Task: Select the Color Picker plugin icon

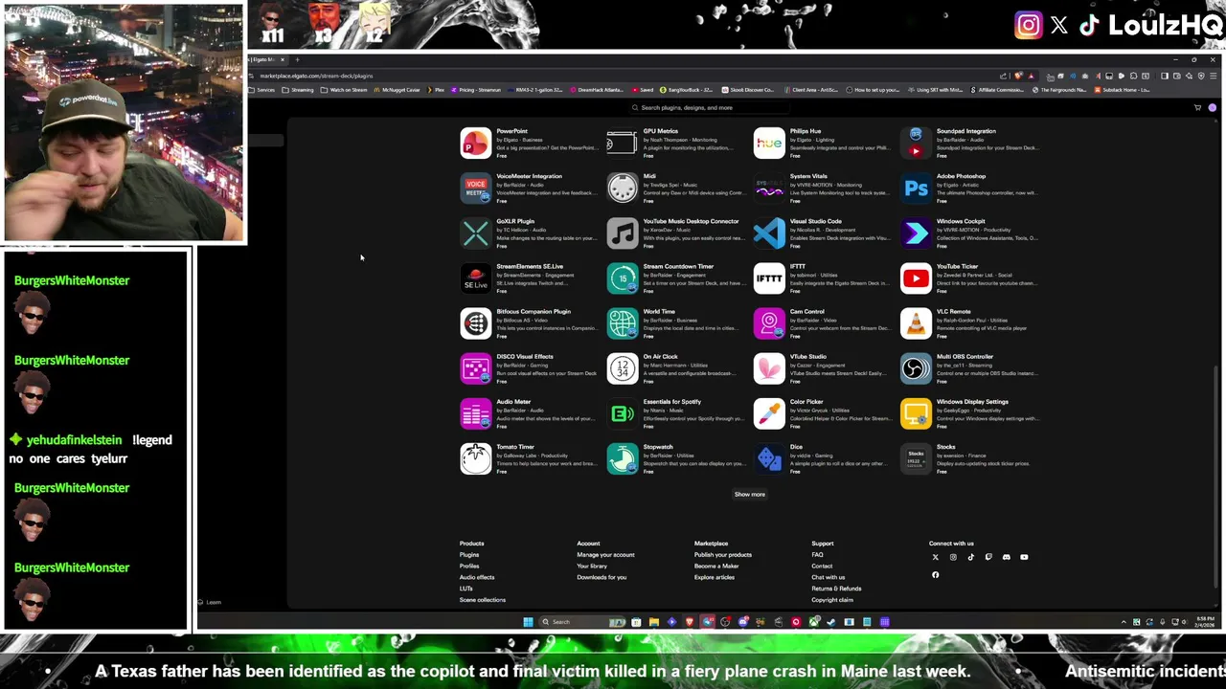Action: (769, 413)
